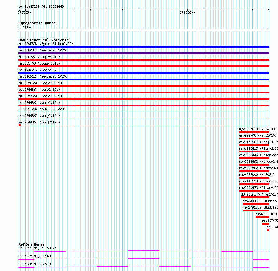Click the chr11:87253496..87253649 coordinate label
Screen dimensions: 278x271
click(x=41, y=7)
